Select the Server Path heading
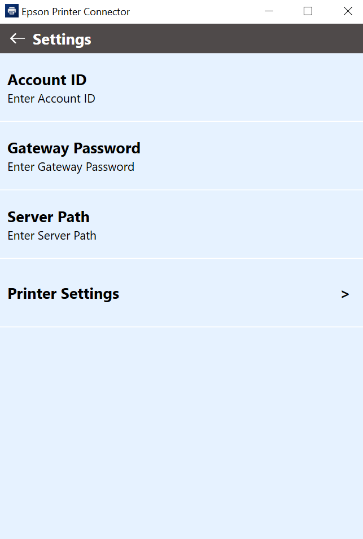 49,217
